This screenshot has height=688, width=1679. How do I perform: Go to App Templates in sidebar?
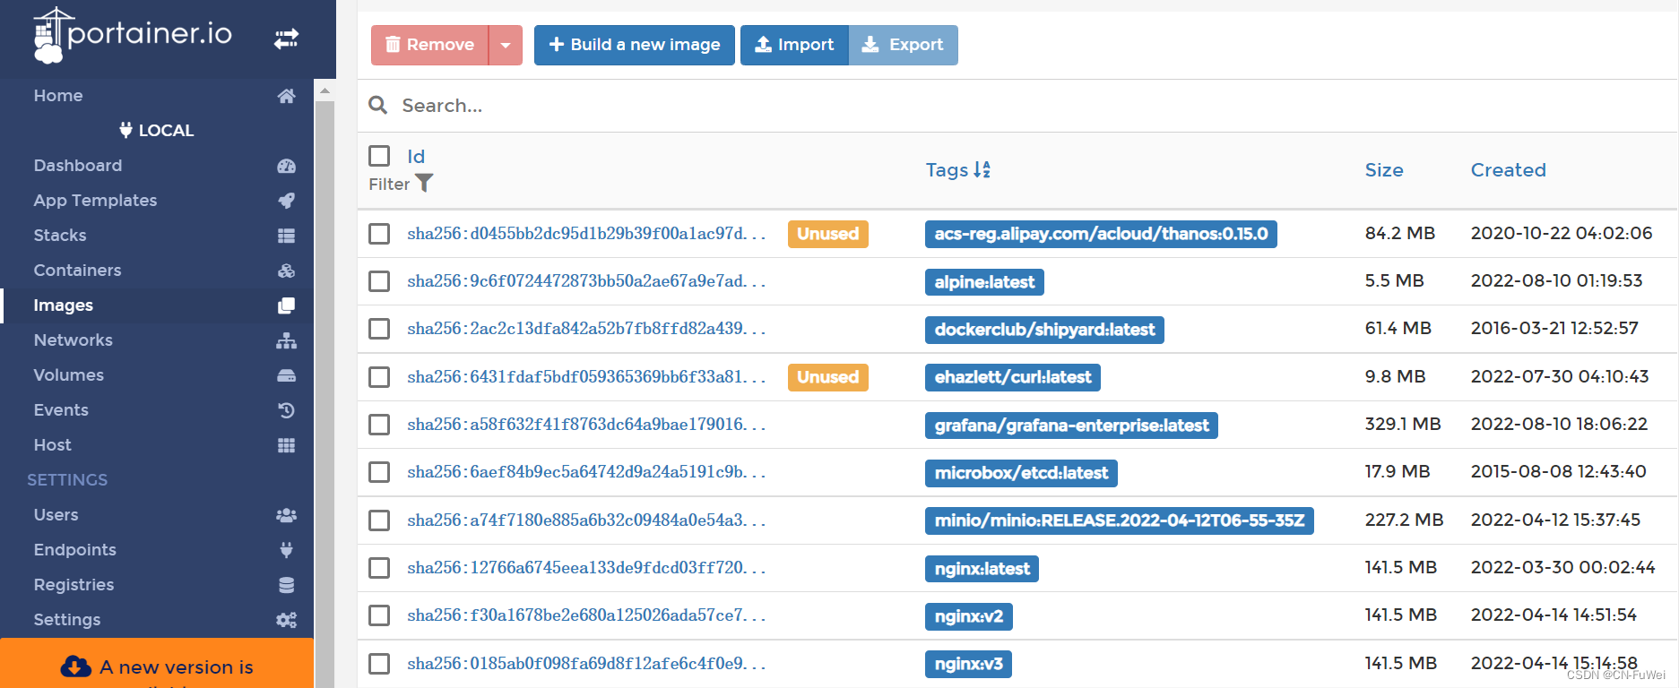[x=95, y=201]
